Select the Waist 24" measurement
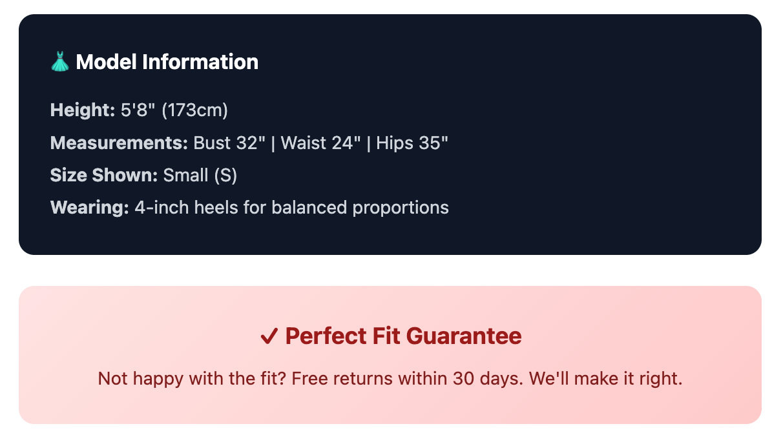This screenshot has height=435, width=783. [320, 143]
